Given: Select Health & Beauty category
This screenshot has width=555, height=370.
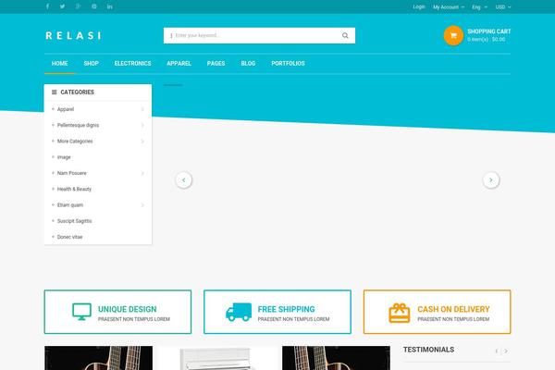Looking at the screenshot, I should (x=74, y=189).
